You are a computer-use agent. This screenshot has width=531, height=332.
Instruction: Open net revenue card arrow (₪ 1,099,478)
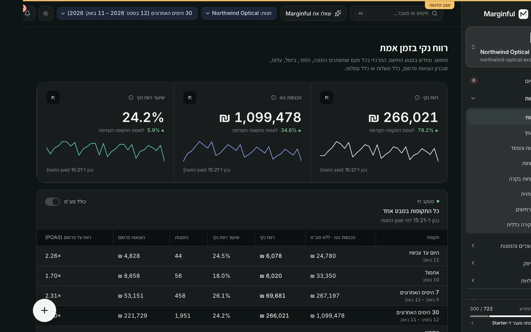190,98
